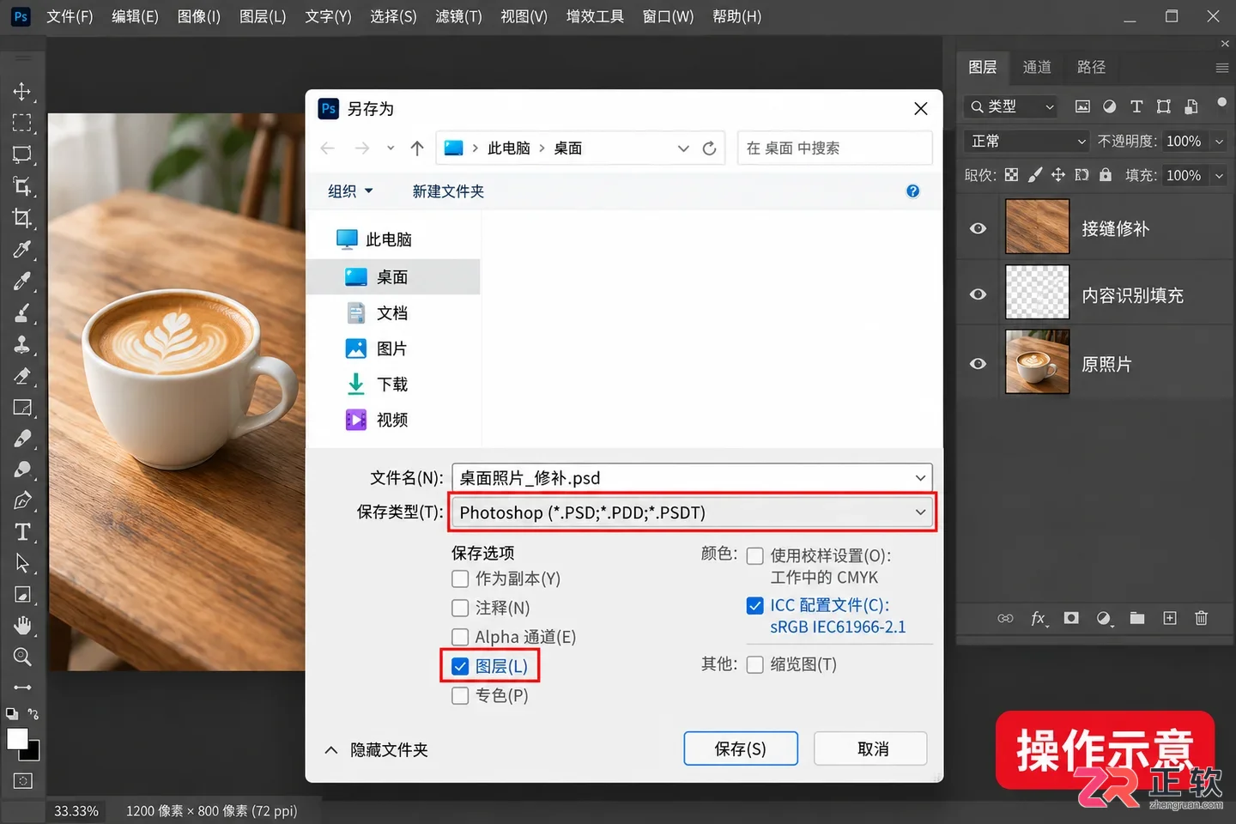This screenshot has height=824, width=1236.
Task: Open the 滤镜(T) menu
Action: click(458, 16)
